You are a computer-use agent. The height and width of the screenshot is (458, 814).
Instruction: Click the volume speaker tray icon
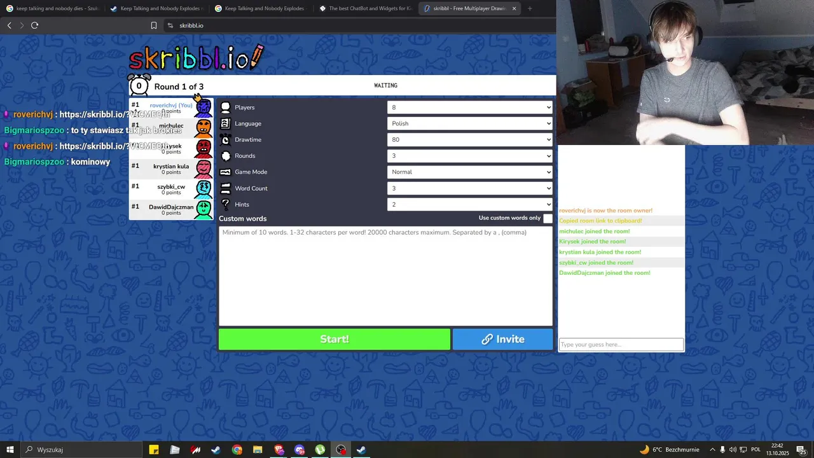[733, 450]
